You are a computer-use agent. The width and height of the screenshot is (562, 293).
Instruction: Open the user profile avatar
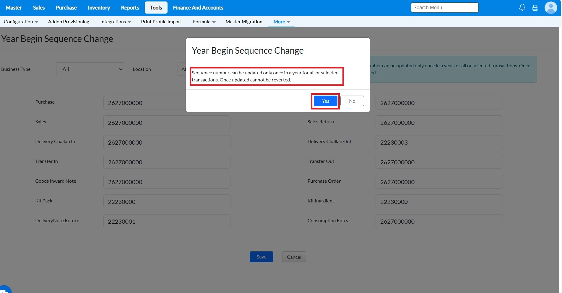[550, 8]
